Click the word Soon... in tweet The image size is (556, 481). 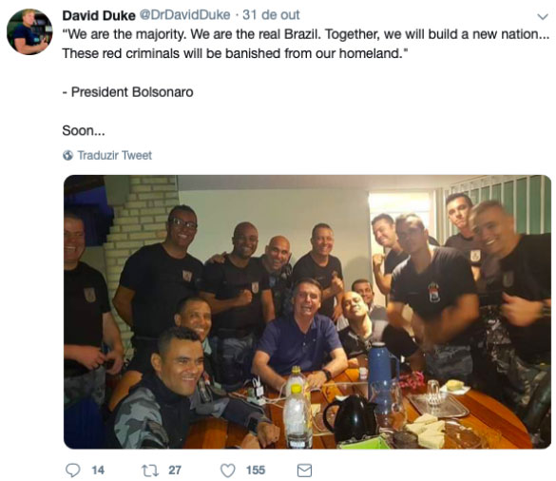coord(84,131)
